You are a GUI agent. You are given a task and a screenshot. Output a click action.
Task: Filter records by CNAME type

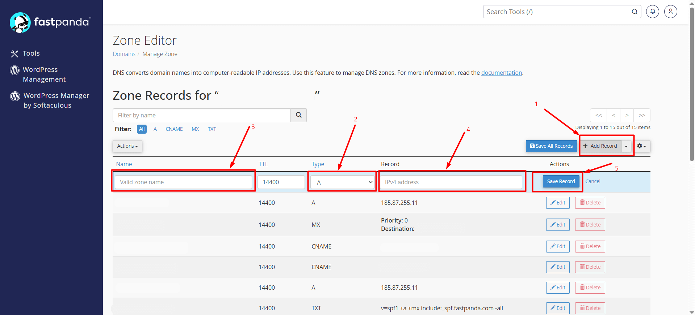(x=174, y=129)
